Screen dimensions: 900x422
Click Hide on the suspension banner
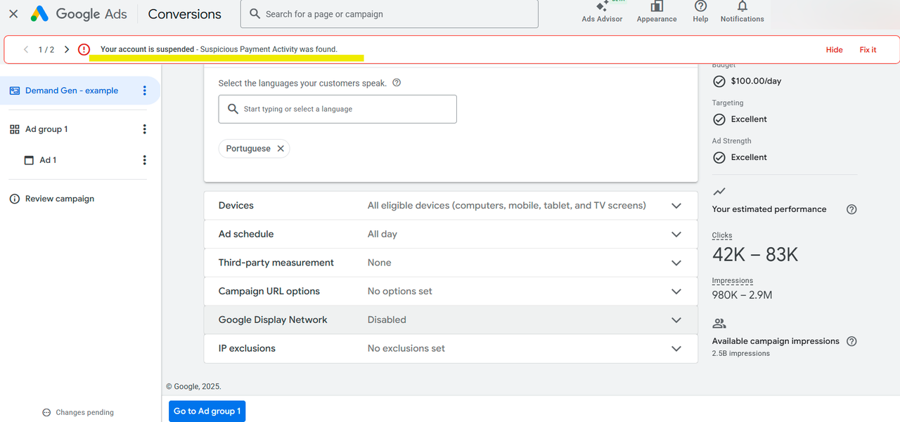click(x=834, y=50)
